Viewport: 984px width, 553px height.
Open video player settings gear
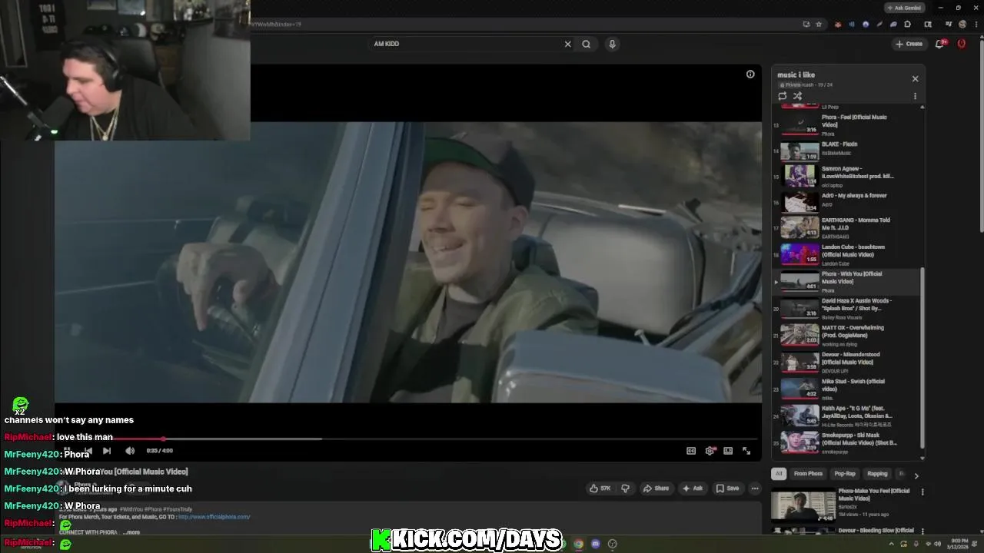point(710,451)
